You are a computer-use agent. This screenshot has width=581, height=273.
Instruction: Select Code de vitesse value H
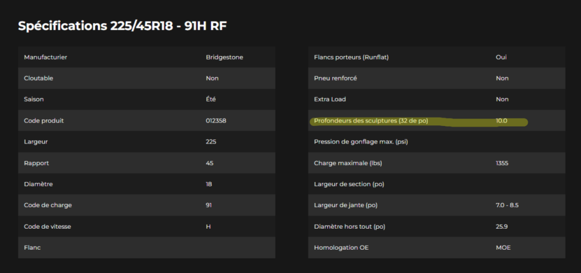click(208, 226)
